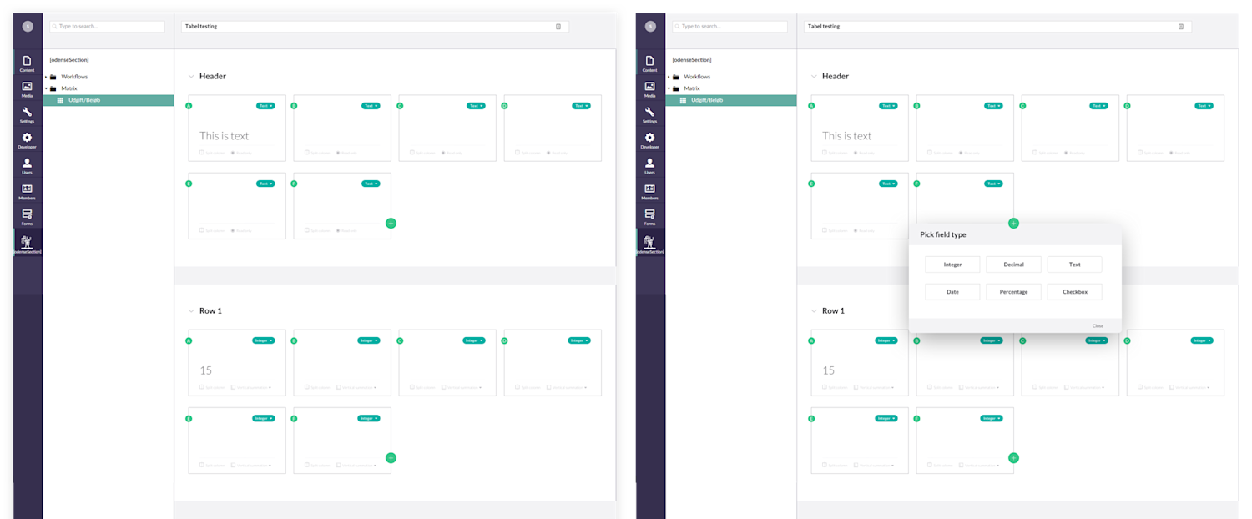Click [odenseSection] tree heading, no-dialog screenshot
Image resolution: width=1252 pixels, height=519 pixels.
[x=69, y=60]
